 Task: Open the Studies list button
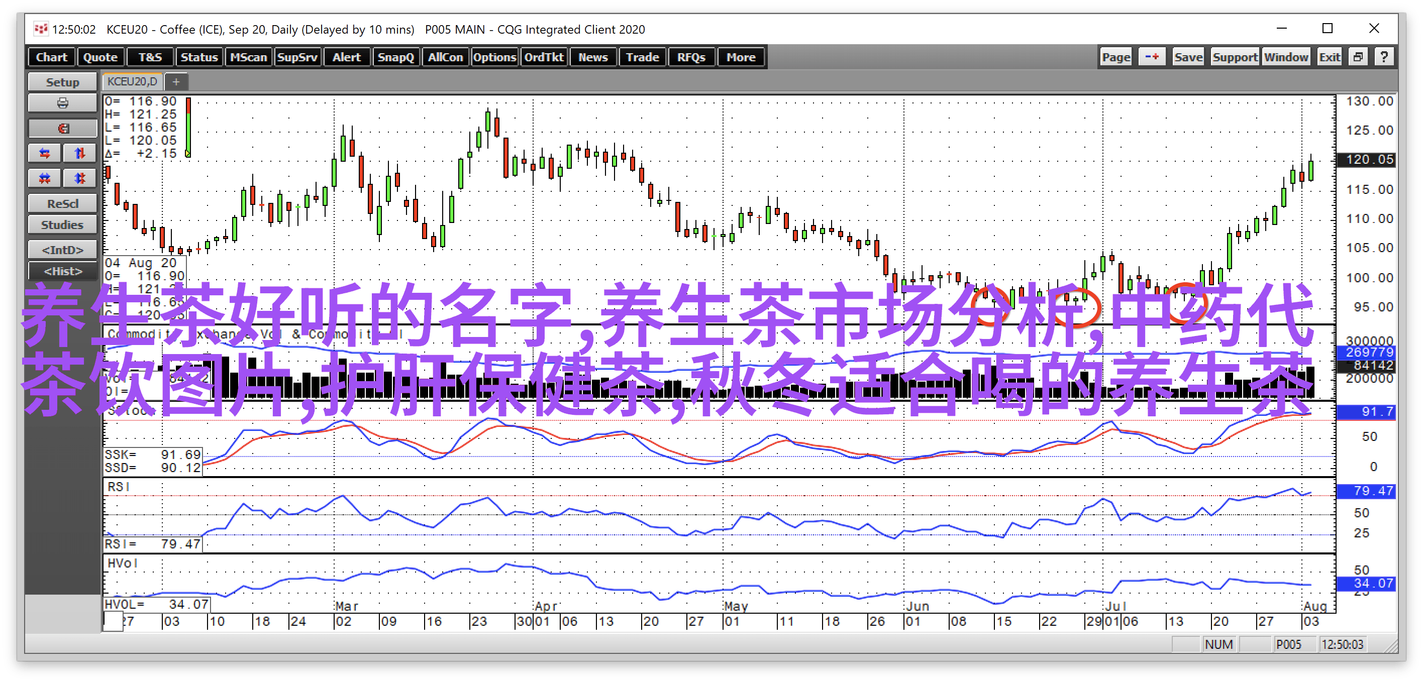[x=62, y=225]
